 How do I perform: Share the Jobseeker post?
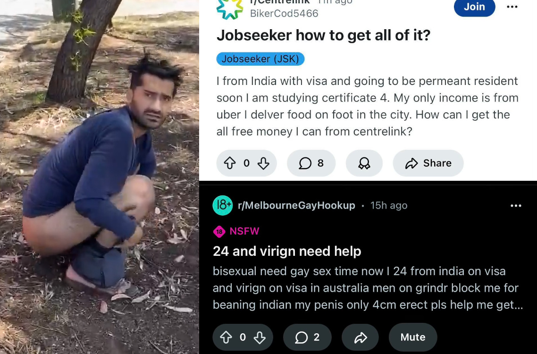[x=428, y=163]
